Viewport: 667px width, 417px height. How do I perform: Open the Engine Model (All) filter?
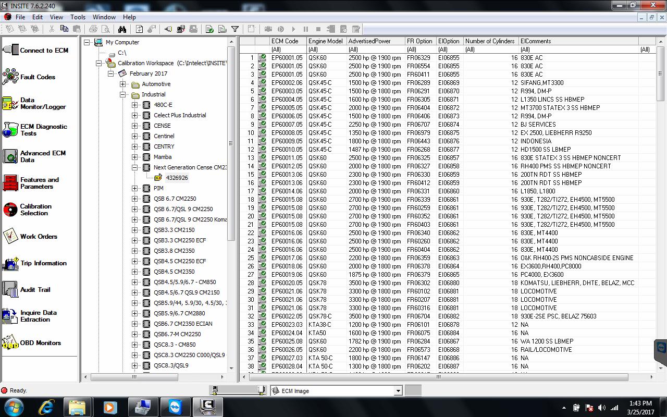click(x=326, y=50)
